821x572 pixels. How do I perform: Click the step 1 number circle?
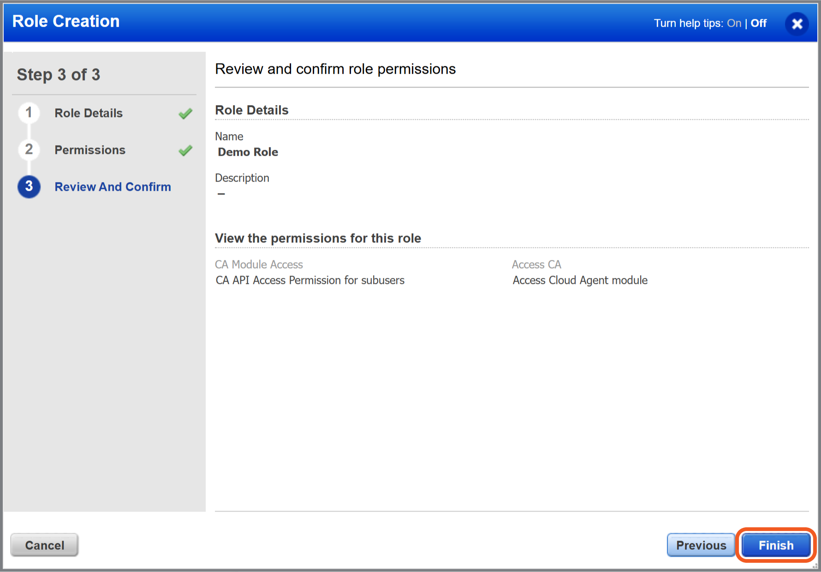coord(29,113)
